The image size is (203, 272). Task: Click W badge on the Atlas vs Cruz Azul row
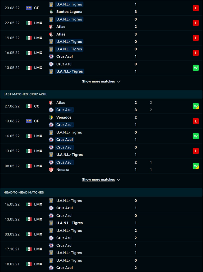click(x=196, y=106)
